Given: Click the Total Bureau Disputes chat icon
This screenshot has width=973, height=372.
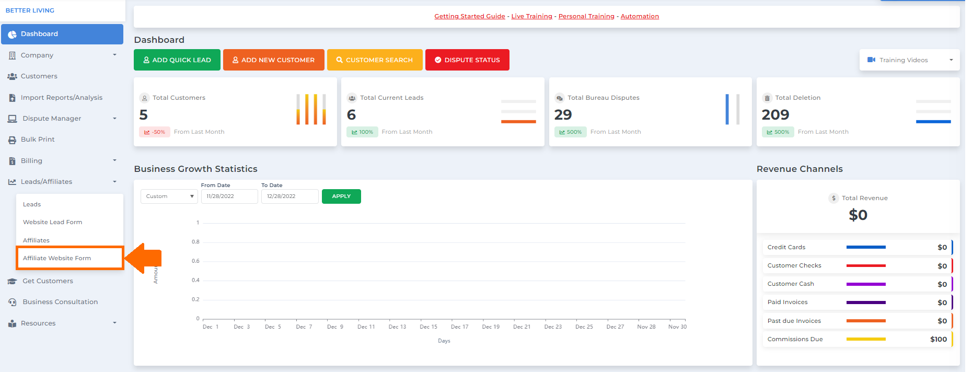Looking at the screenshot, I should click(x=560, y=98).
